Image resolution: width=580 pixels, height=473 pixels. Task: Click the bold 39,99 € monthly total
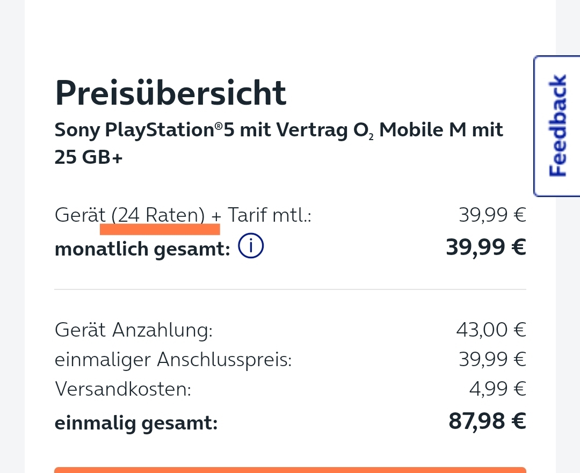coord(486,248)
